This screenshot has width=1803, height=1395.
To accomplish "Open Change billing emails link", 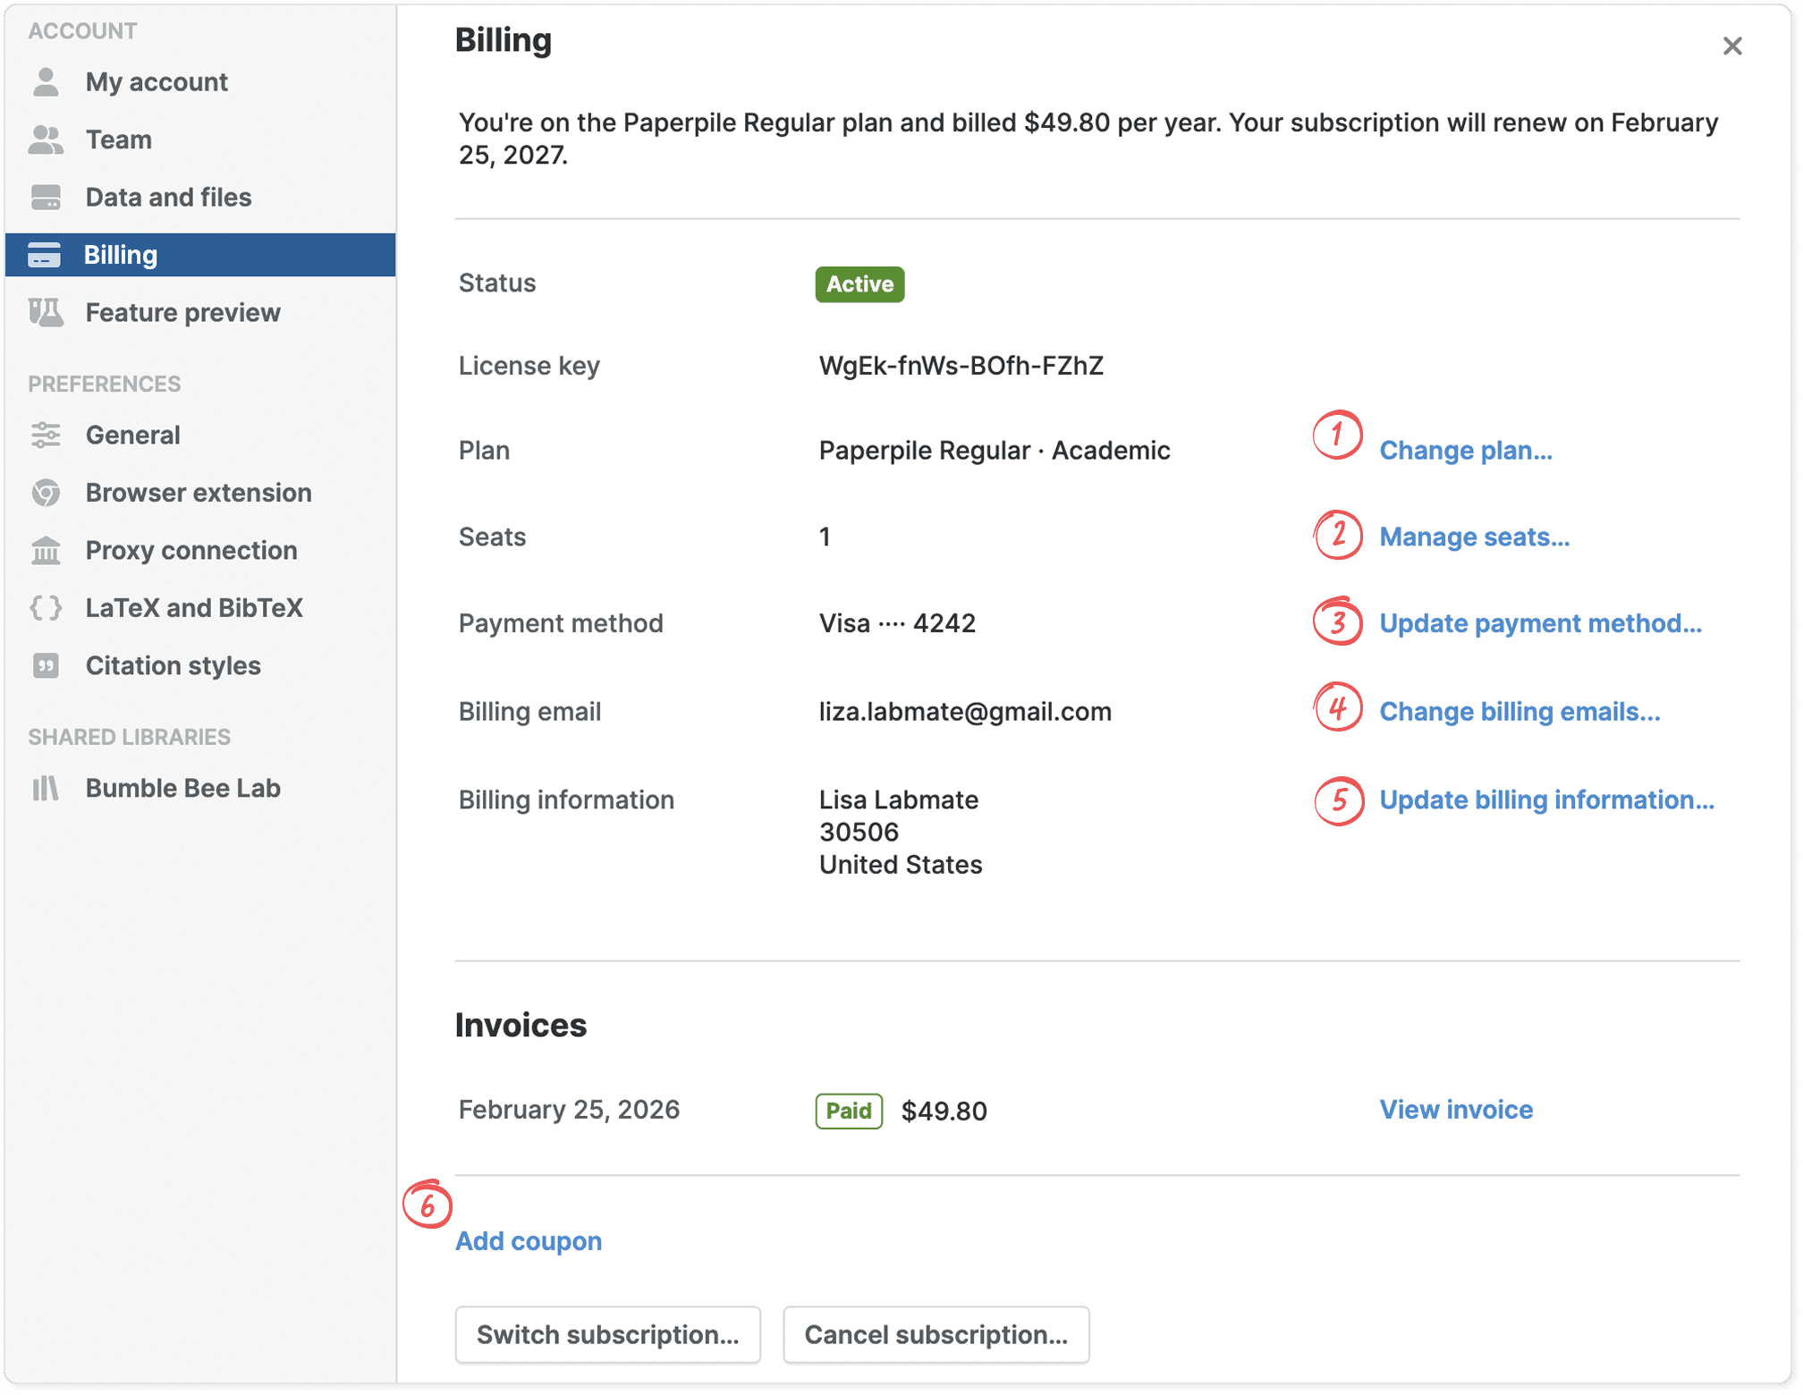I will (x=1519, y=712).
